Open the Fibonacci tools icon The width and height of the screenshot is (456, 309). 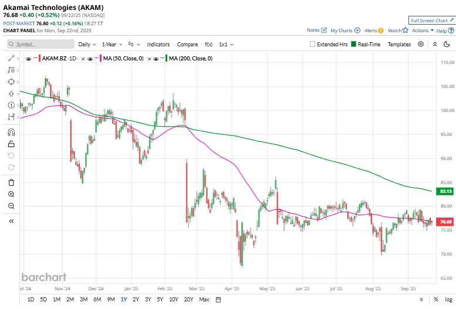11,70
